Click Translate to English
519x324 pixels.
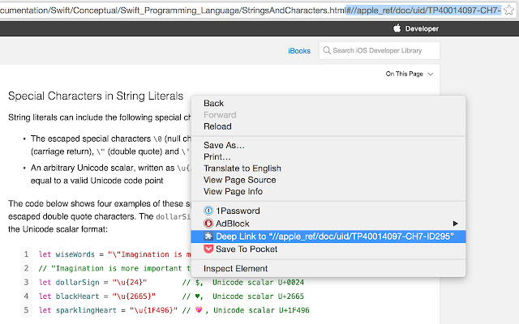point(242,168)
